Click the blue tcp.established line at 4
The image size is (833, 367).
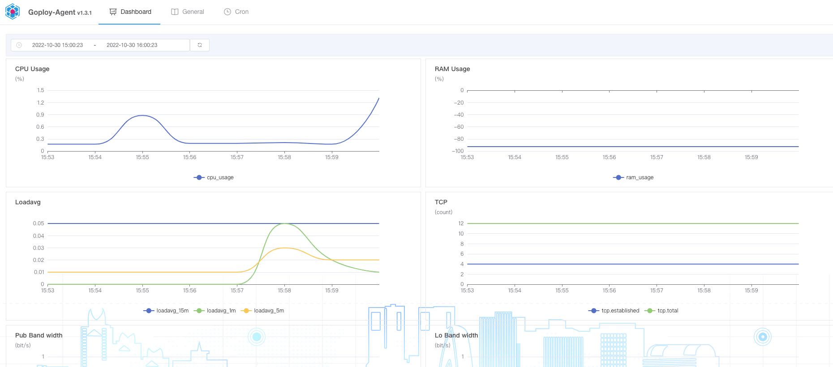click(633, 264)
